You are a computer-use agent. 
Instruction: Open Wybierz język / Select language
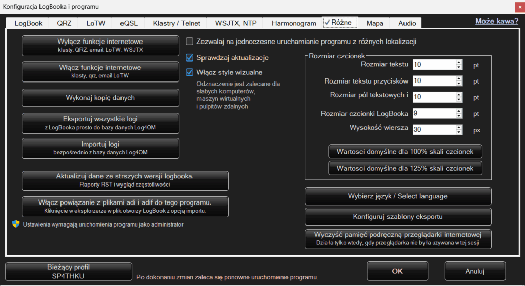click(x=398, y=196)
